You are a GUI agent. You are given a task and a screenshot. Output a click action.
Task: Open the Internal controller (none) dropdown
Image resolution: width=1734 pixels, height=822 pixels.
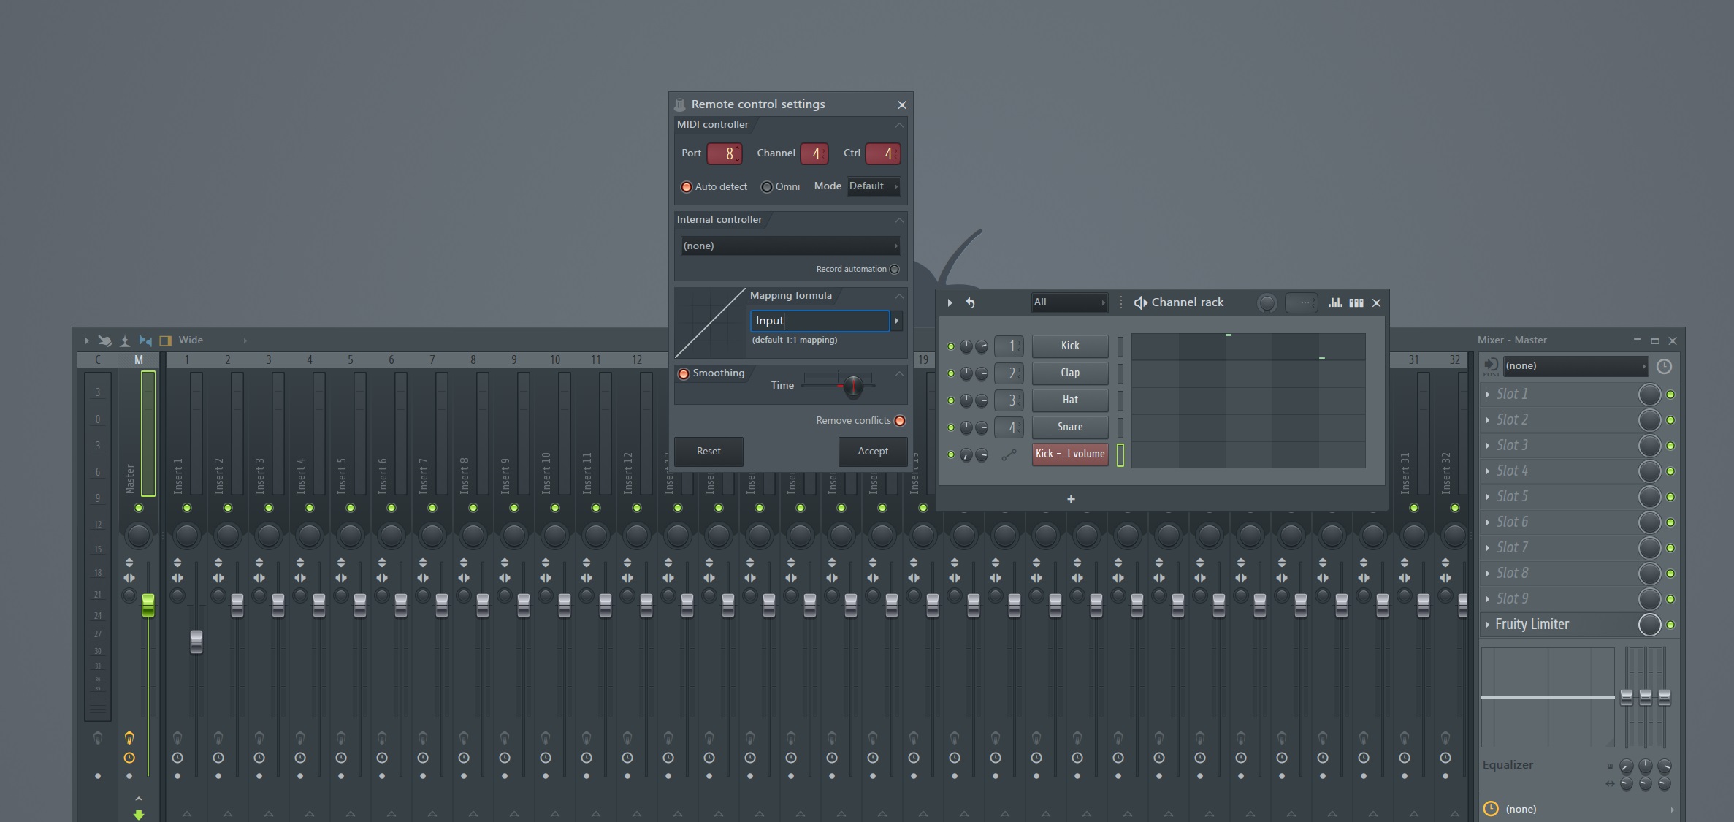point(790,246)
